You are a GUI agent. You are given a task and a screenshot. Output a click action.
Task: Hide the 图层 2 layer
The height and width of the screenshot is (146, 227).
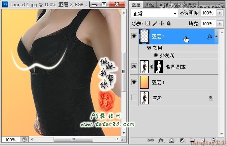pyautogui.click(x=134, y=36)
